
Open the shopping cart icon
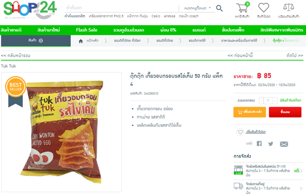tap(242, 8)
